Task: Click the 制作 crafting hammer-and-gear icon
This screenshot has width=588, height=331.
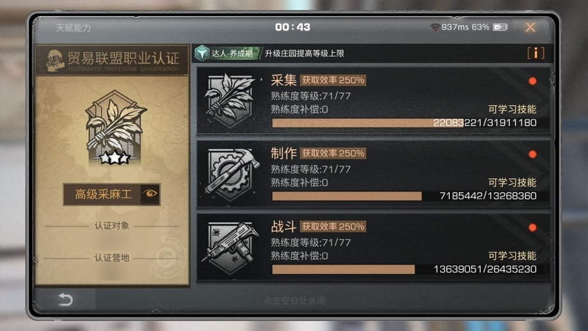Action: tap(231, 174)
